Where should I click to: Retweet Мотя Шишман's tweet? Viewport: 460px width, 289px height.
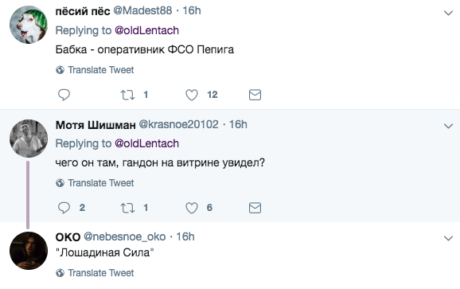pyautogui.click(x=127, y=208)
